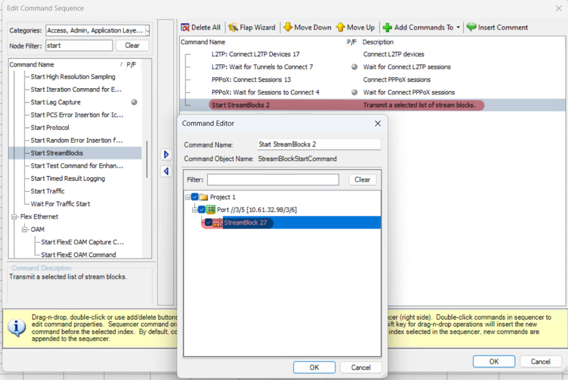The image size is (568, 380).
Task: Uncheck the Project 1 checkbox
Action: click(x=196, y=197)
